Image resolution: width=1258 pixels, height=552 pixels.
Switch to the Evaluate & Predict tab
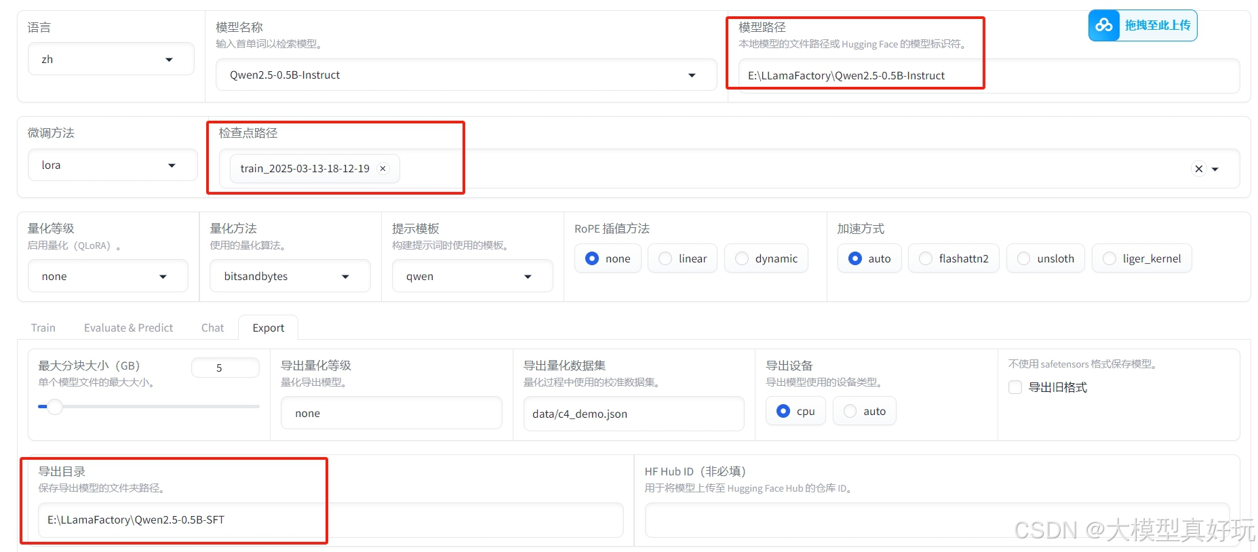128,328
